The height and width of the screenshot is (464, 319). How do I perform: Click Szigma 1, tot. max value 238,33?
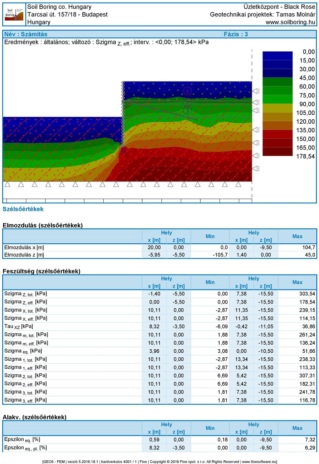point(307,359)
